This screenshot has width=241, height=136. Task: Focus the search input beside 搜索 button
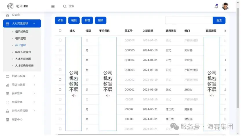[x=189, y=21]
